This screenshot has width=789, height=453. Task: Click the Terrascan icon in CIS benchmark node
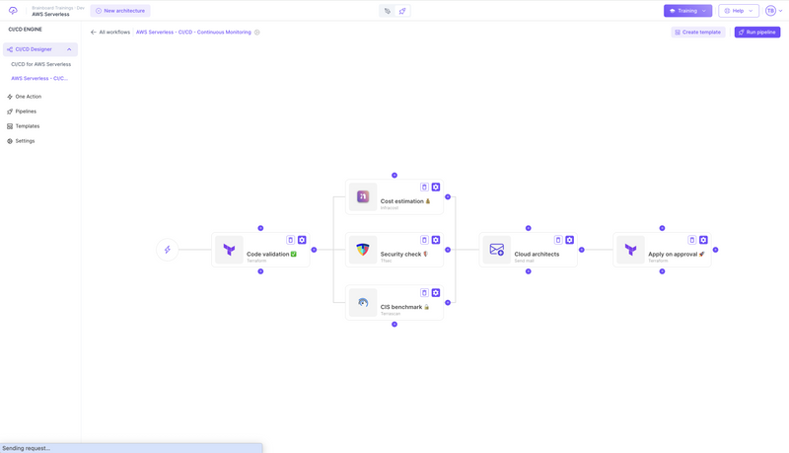tap(363, 303)
